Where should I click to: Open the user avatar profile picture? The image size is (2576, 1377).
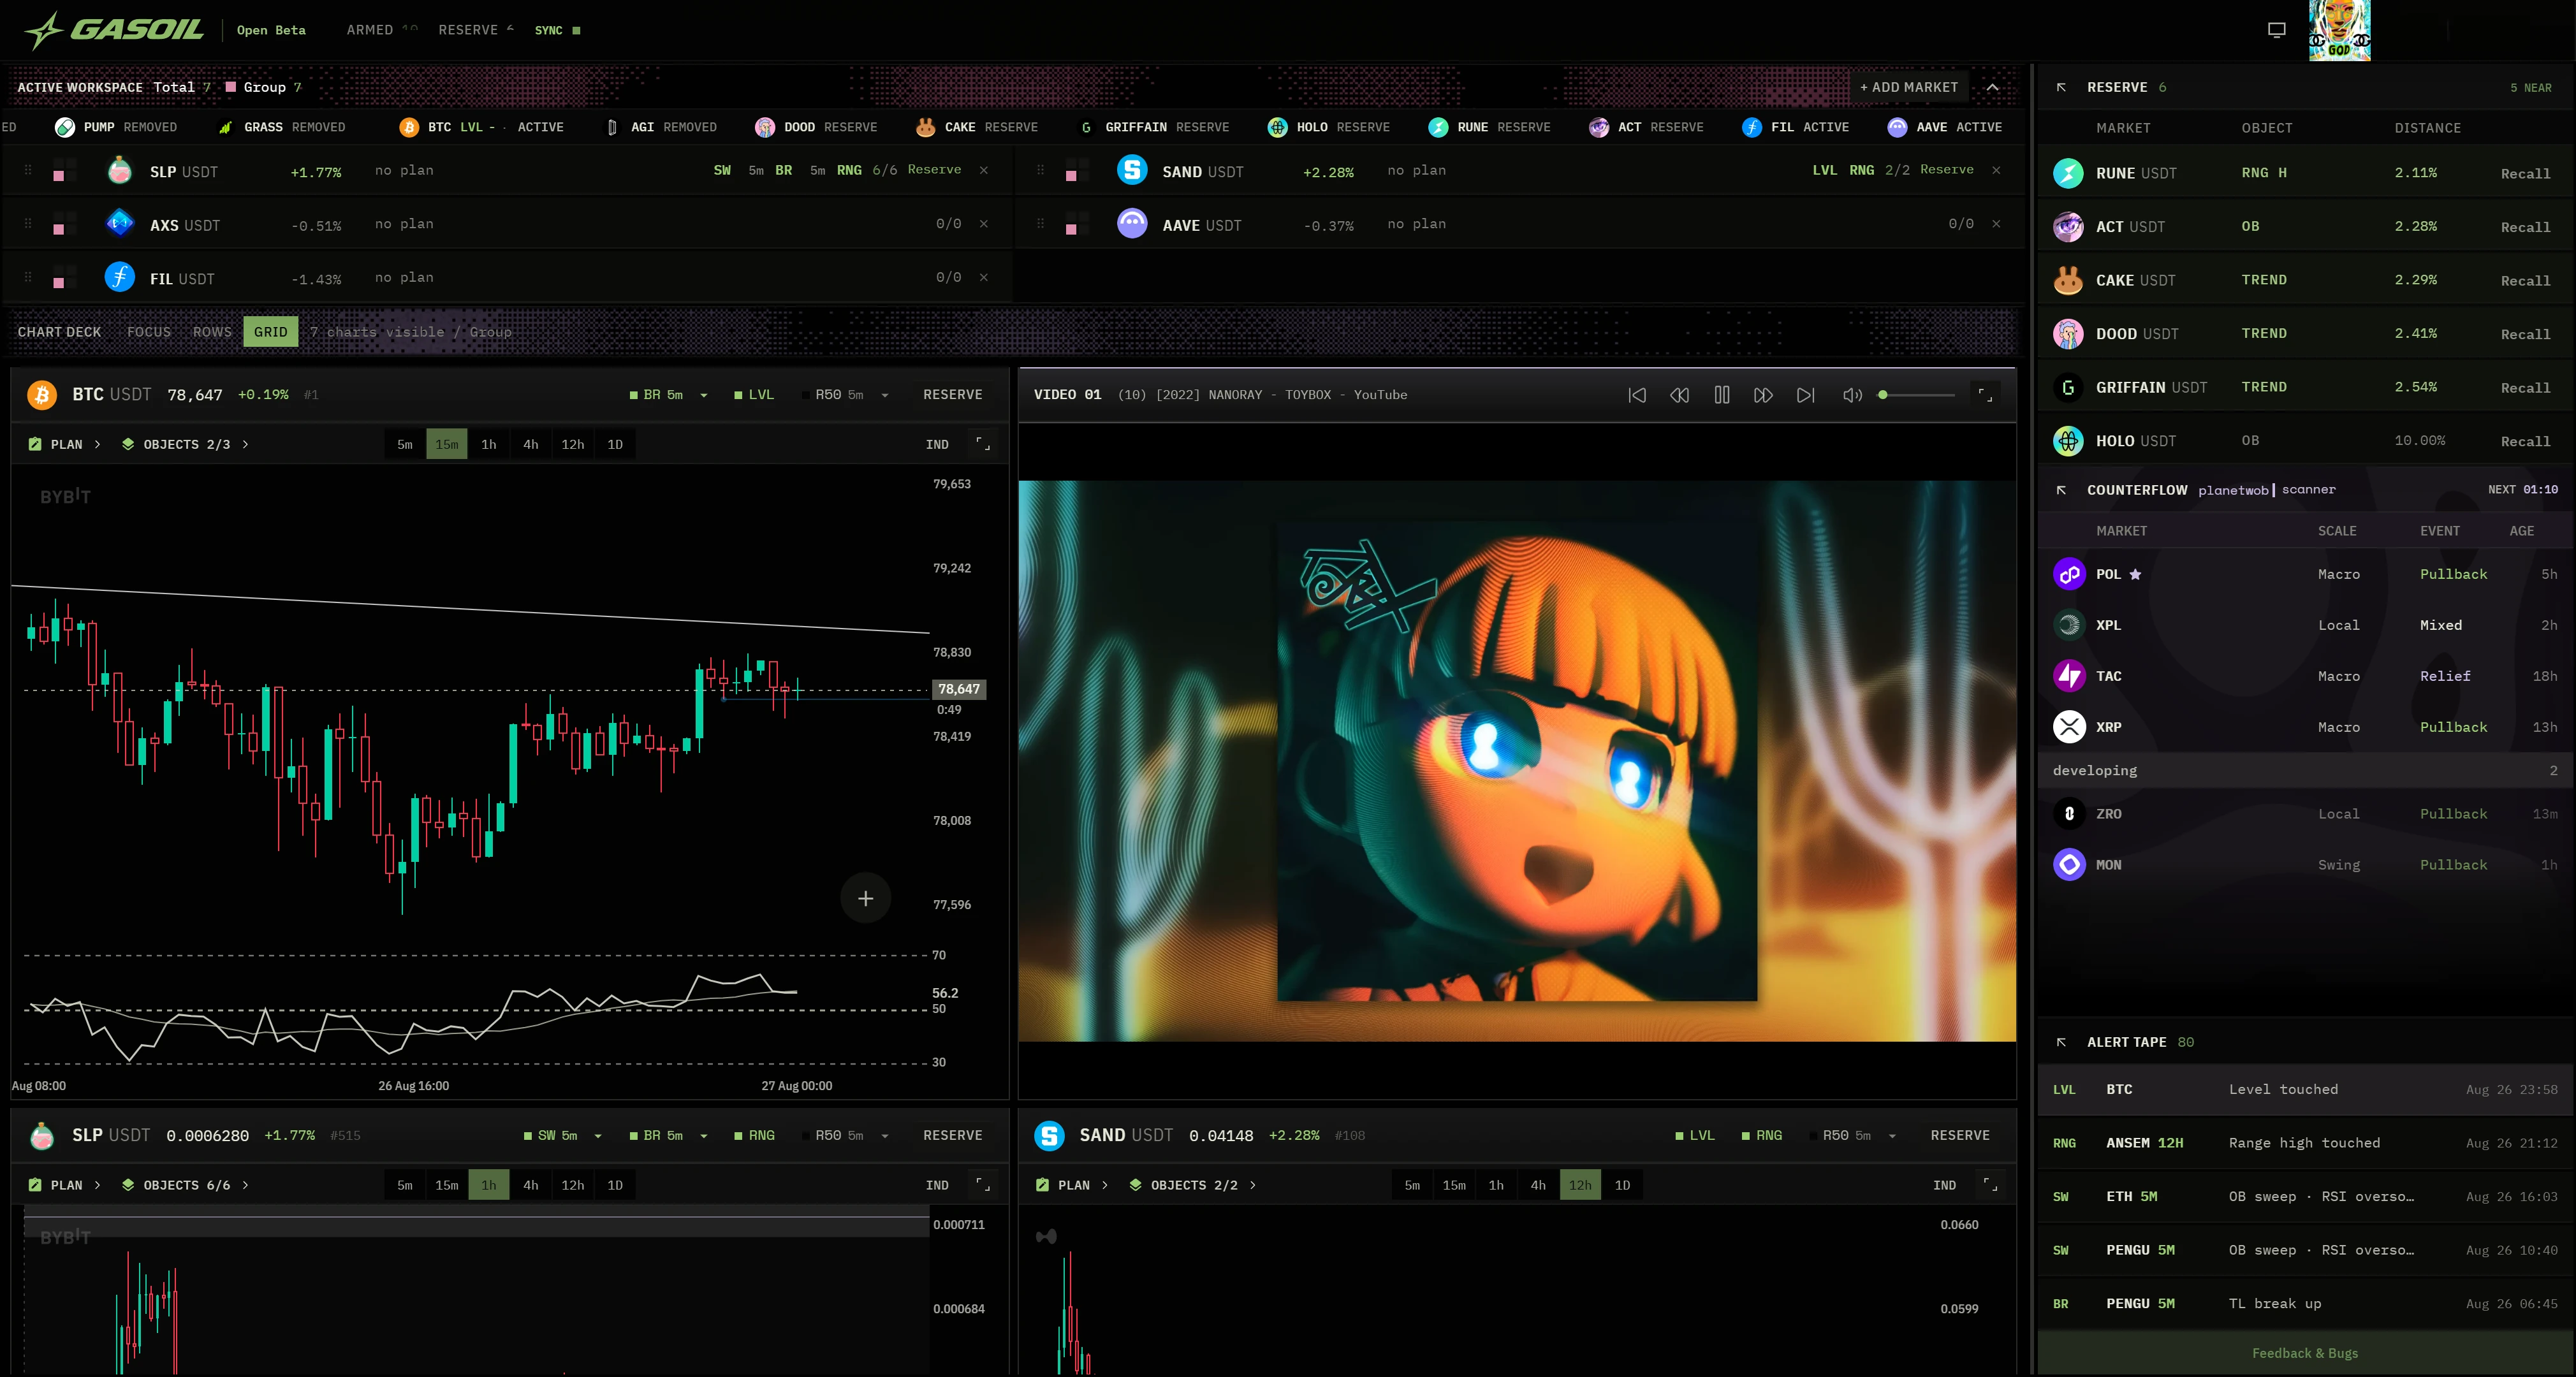coord(2339,30)
